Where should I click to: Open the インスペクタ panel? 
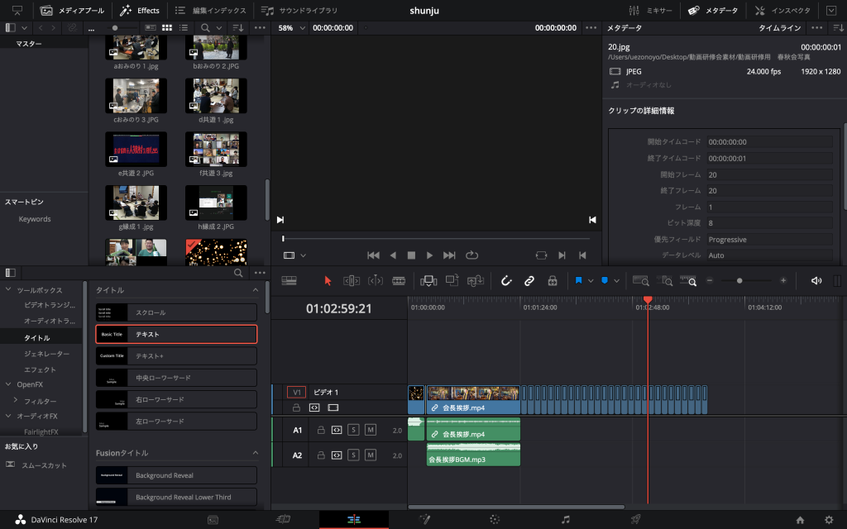coord(782,10)
